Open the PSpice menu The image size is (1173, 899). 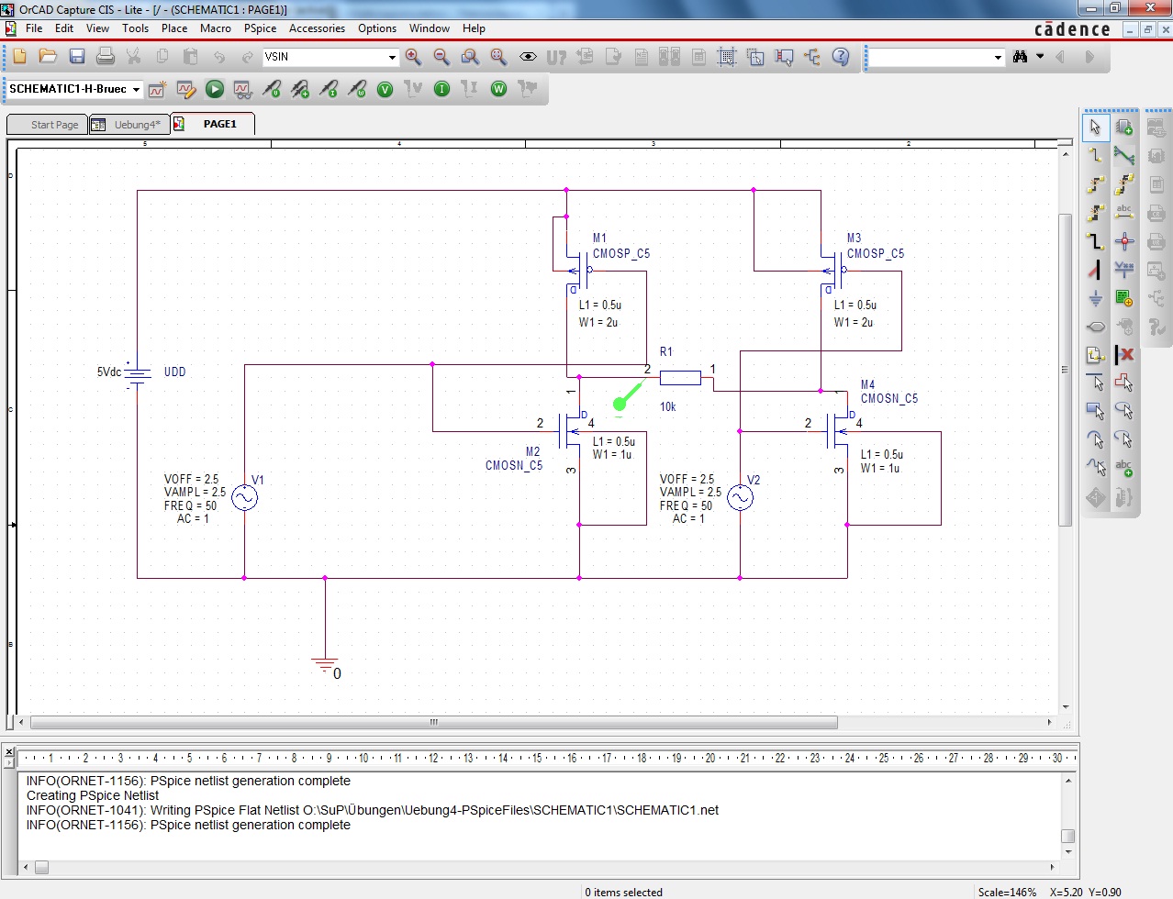tap(260, 28)
